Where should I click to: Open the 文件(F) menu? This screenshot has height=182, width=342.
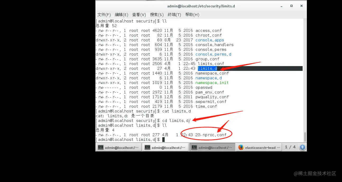click(104, 15)
